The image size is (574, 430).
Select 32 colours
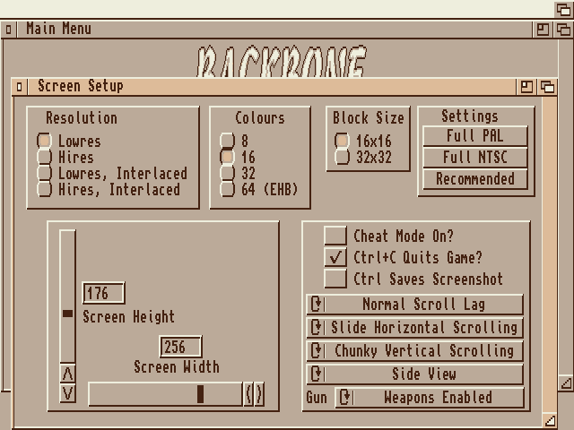(227, 173)
